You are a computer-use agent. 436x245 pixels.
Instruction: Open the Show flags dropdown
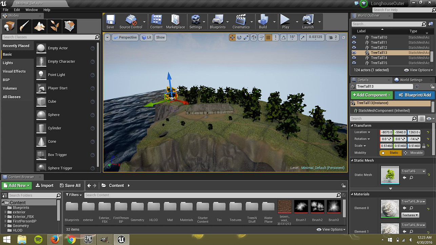click(x=160, y=37)
